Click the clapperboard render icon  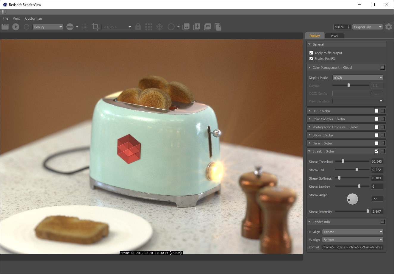point(5,27)
